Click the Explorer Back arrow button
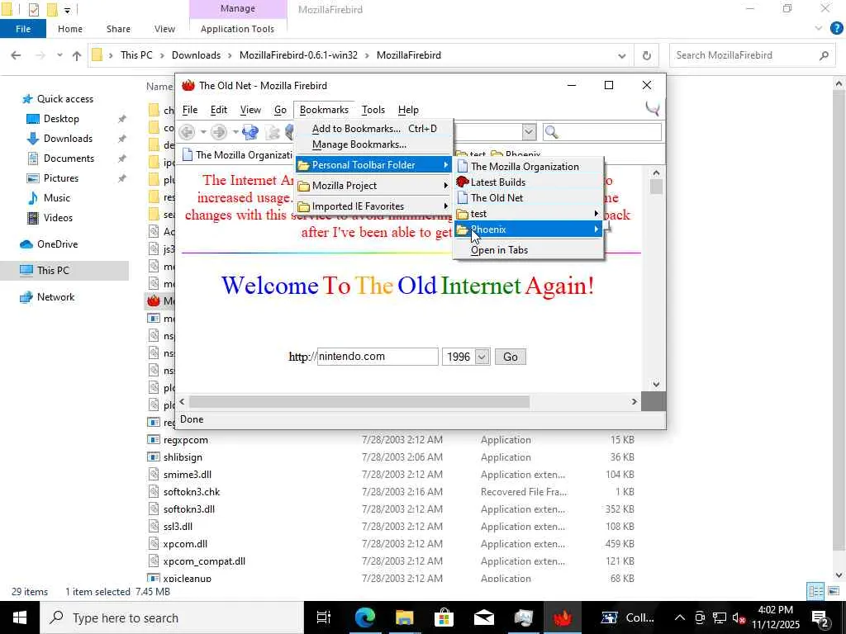 pyautogui.click(x=17, y=55)
